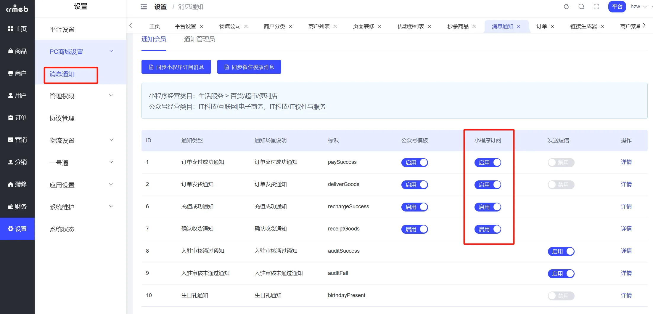Open 系统状态 in settings menu
Screen dimensions: 653x314
point(81,229)
